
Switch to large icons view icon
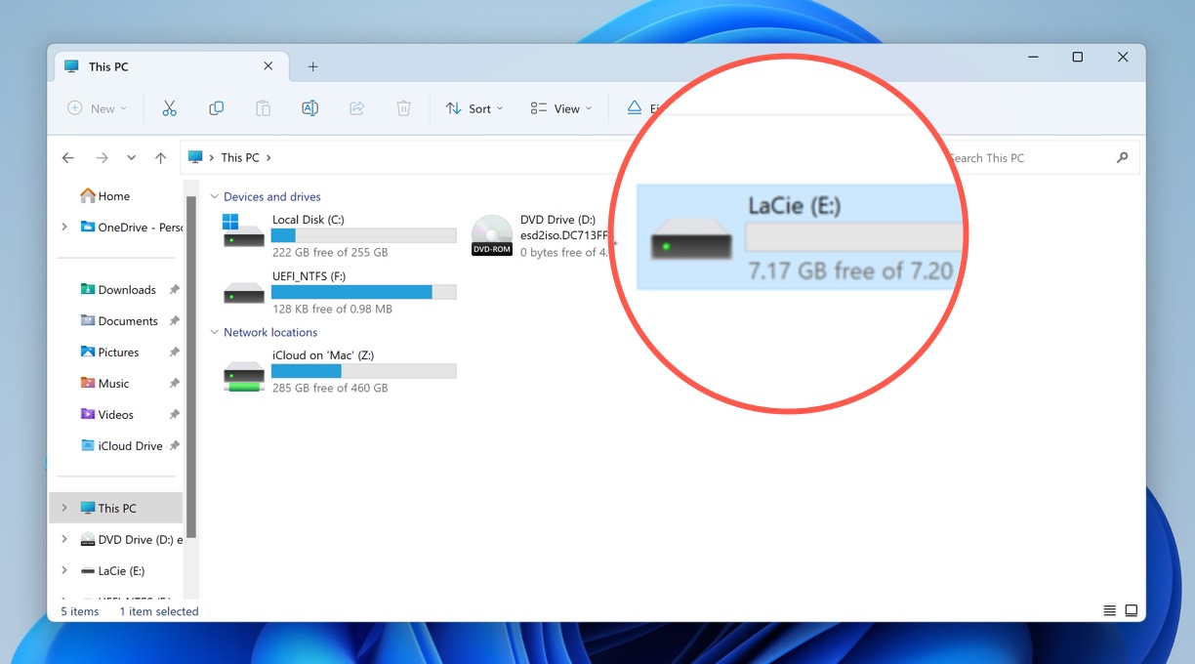click(x=1132, y=610)
